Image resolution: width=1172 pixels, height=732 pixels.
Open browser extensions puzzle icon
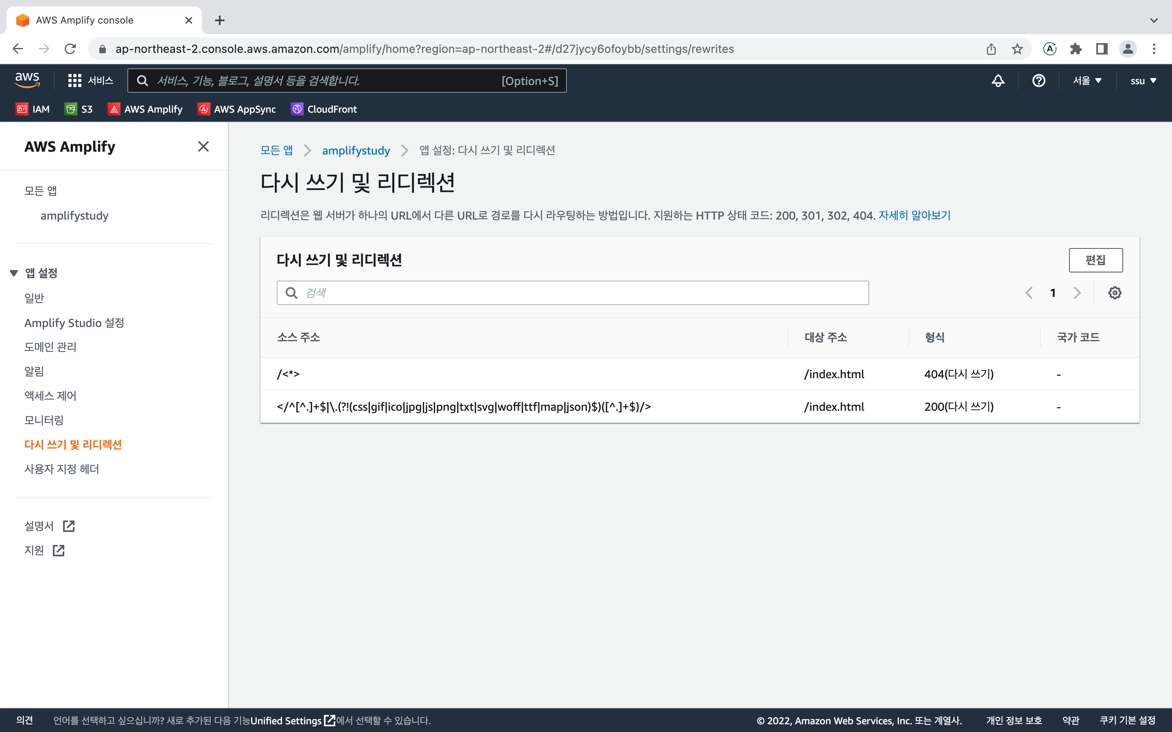coord(1076,49)
